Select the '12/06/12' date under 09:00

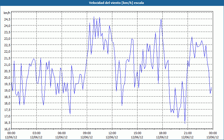87,137
